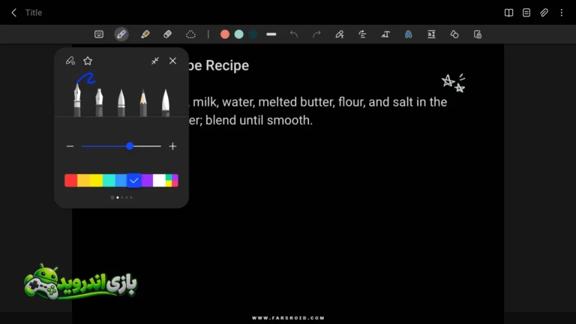
Task: Open pen thickness line preview
Action: (x=271, y=34)
